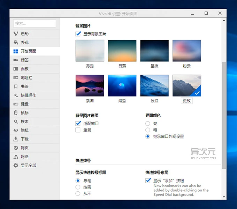Screen dimensions: 237x209
Task: Choose the 粉云 background thumbnail
Action: (x=187, y=51)
